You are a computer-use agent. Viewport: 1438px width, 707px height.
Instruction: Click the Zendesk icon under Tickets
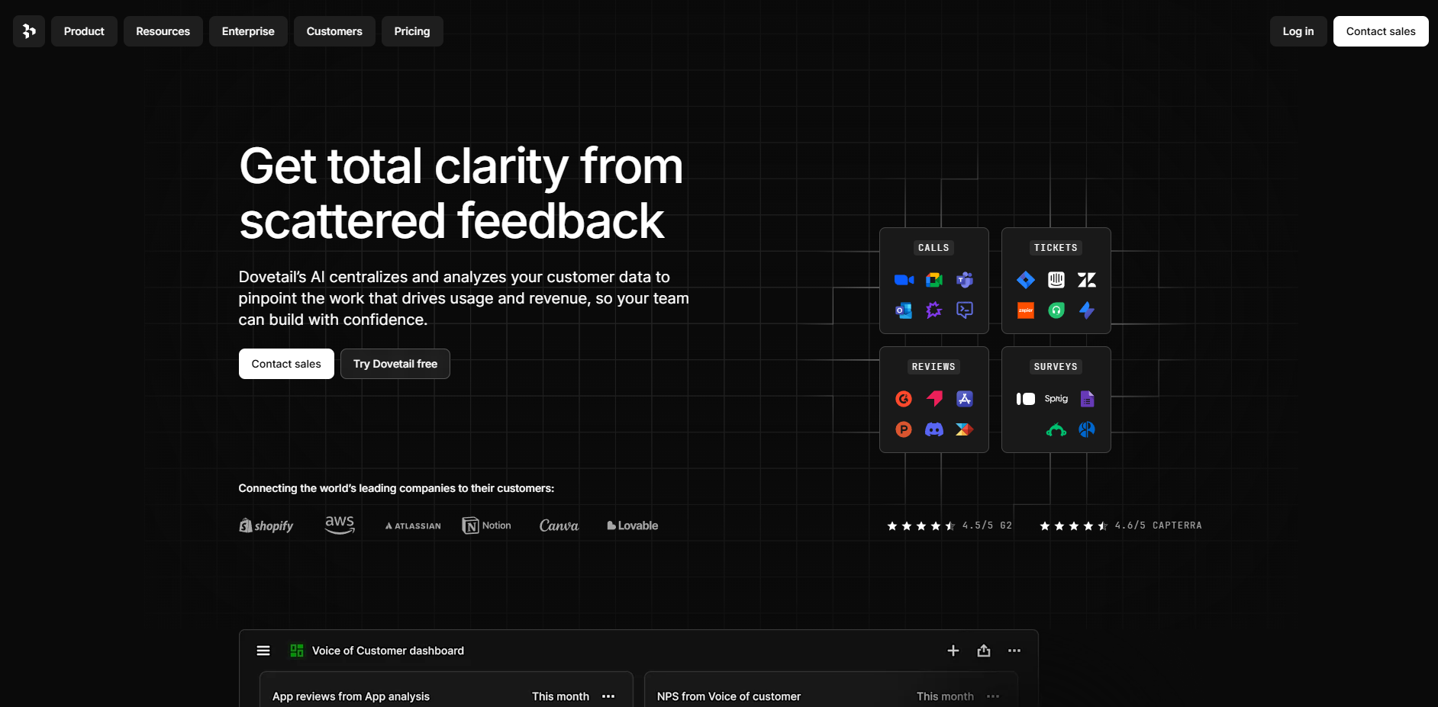1086,280
